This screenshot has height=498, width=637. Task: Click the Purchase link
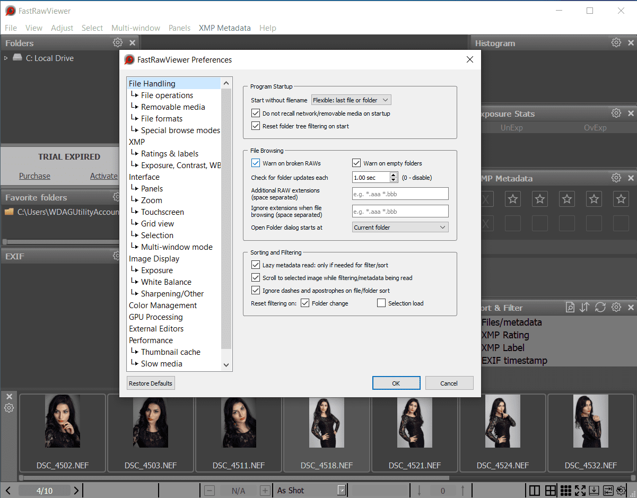(x=34, y=176)
